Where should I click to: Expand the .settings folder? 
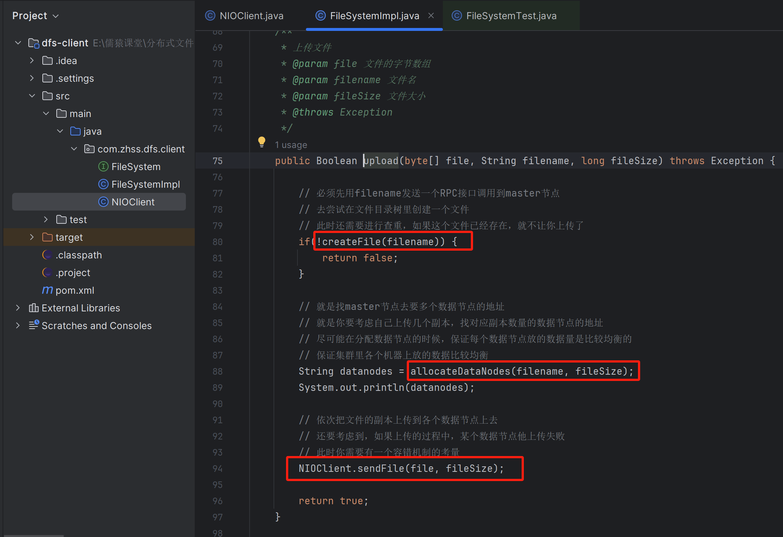(x=32, y=78)
